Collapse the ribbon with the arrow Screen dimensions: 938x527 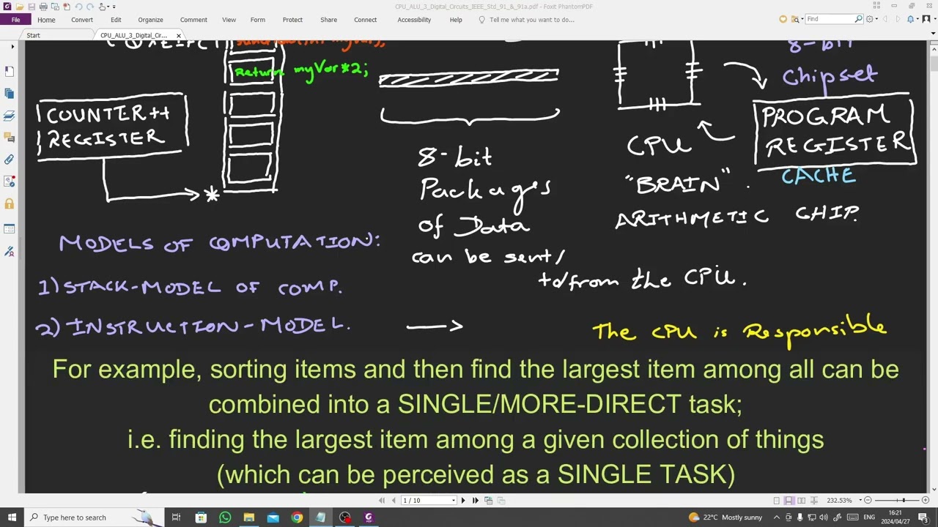pyautogui.click(x=932, y=35)
